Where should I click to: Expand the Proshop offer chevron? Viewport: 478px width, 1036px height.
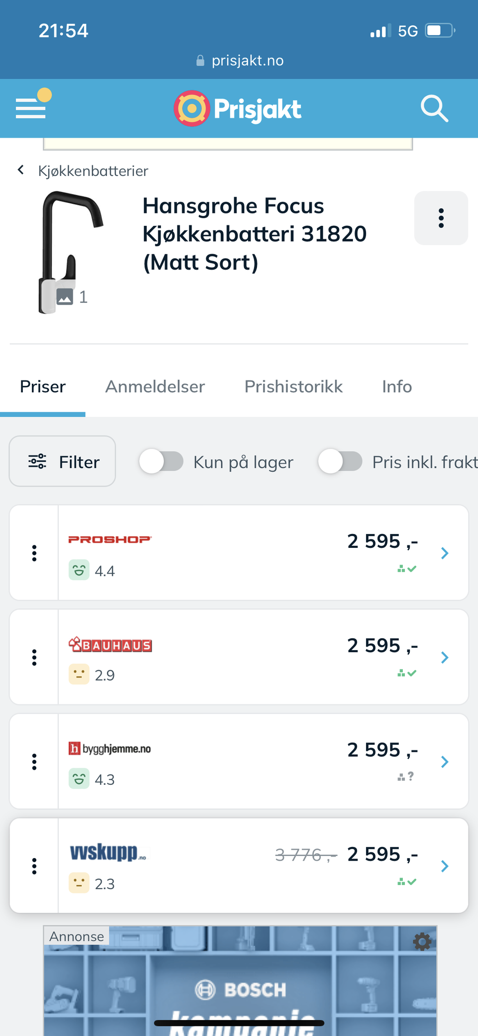(x=445, y=553)
